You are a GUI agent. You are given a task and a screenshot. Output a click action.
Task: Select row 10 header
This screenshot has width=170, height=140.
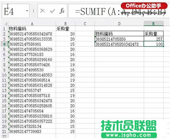tap(4, 75)
